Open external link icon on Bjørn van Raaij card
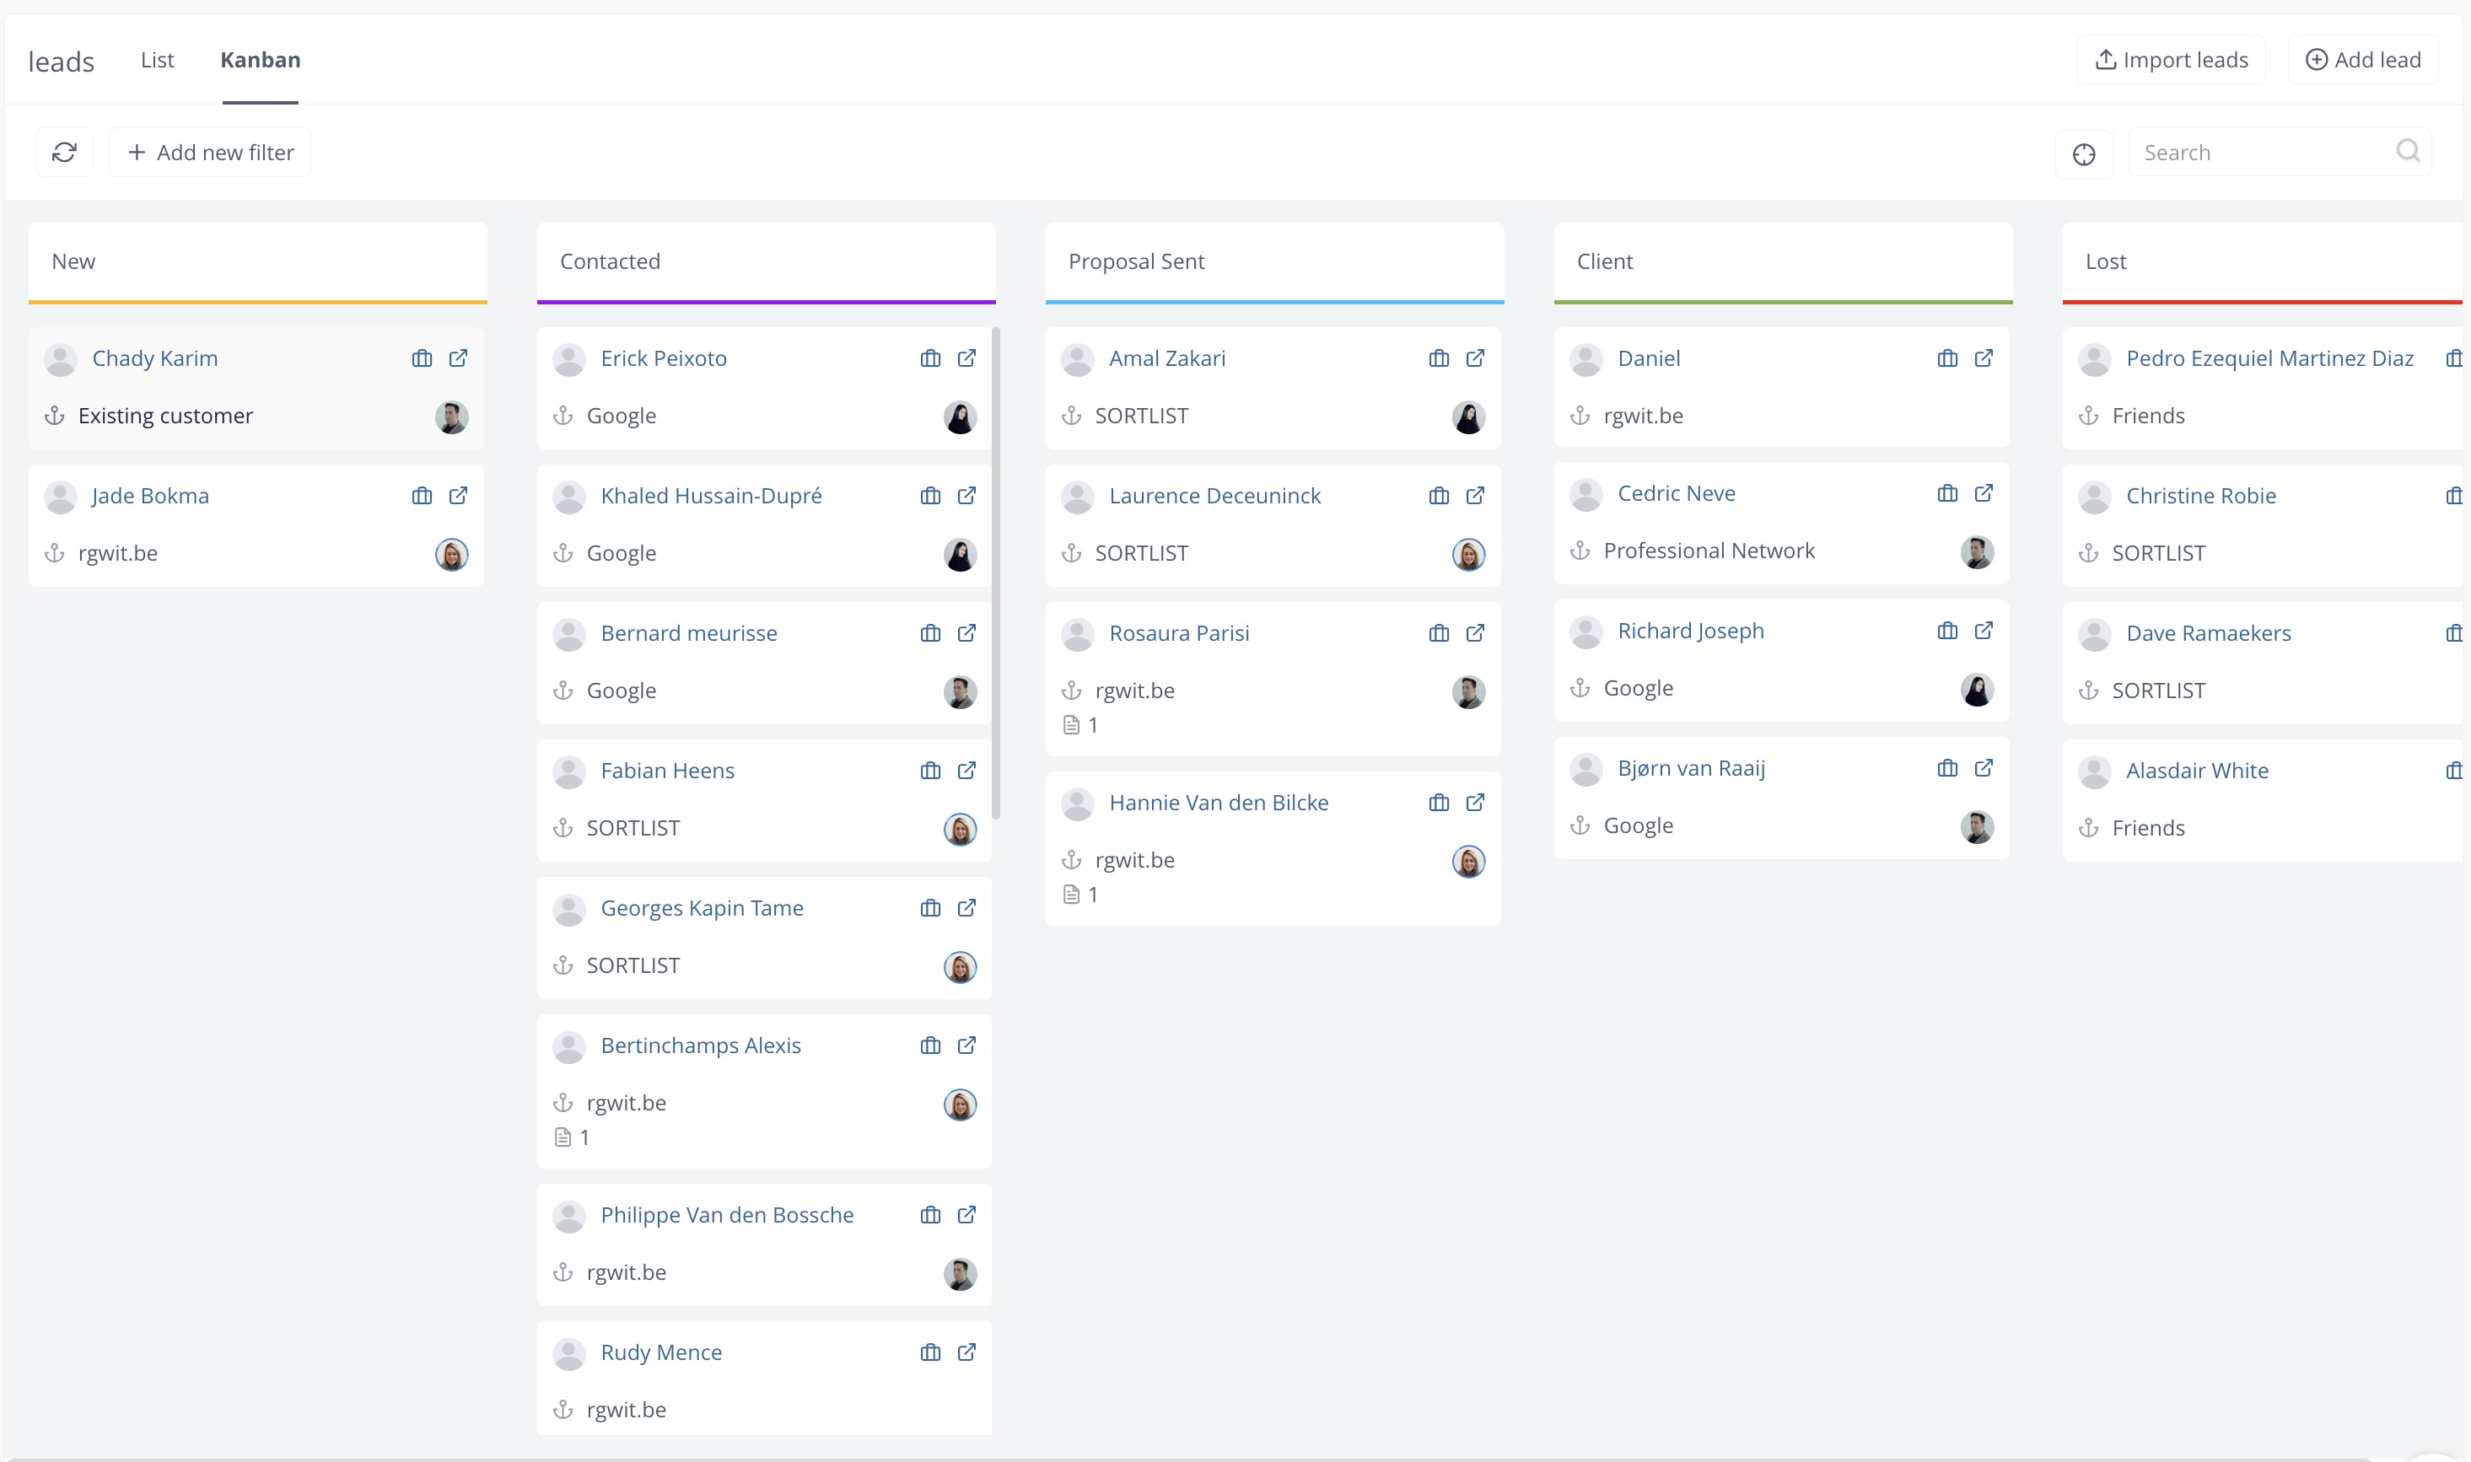This screenshot has width=2471, height=1462. (x=1984, y=767)
